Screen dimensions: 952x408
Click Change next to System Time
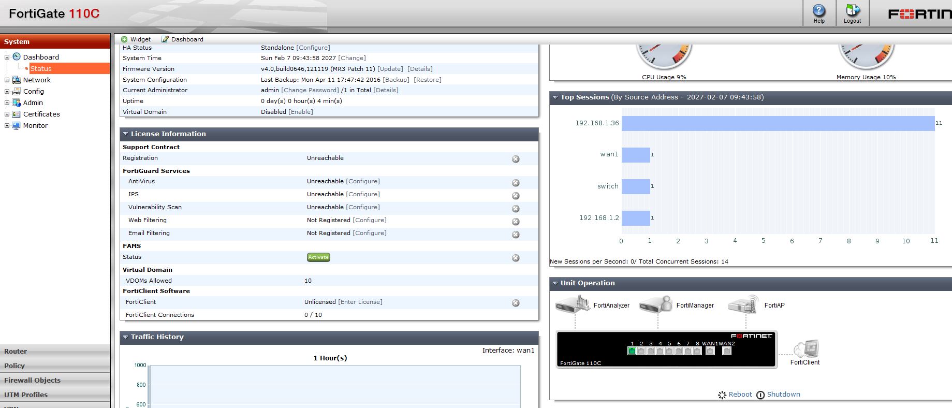(352, 58)
